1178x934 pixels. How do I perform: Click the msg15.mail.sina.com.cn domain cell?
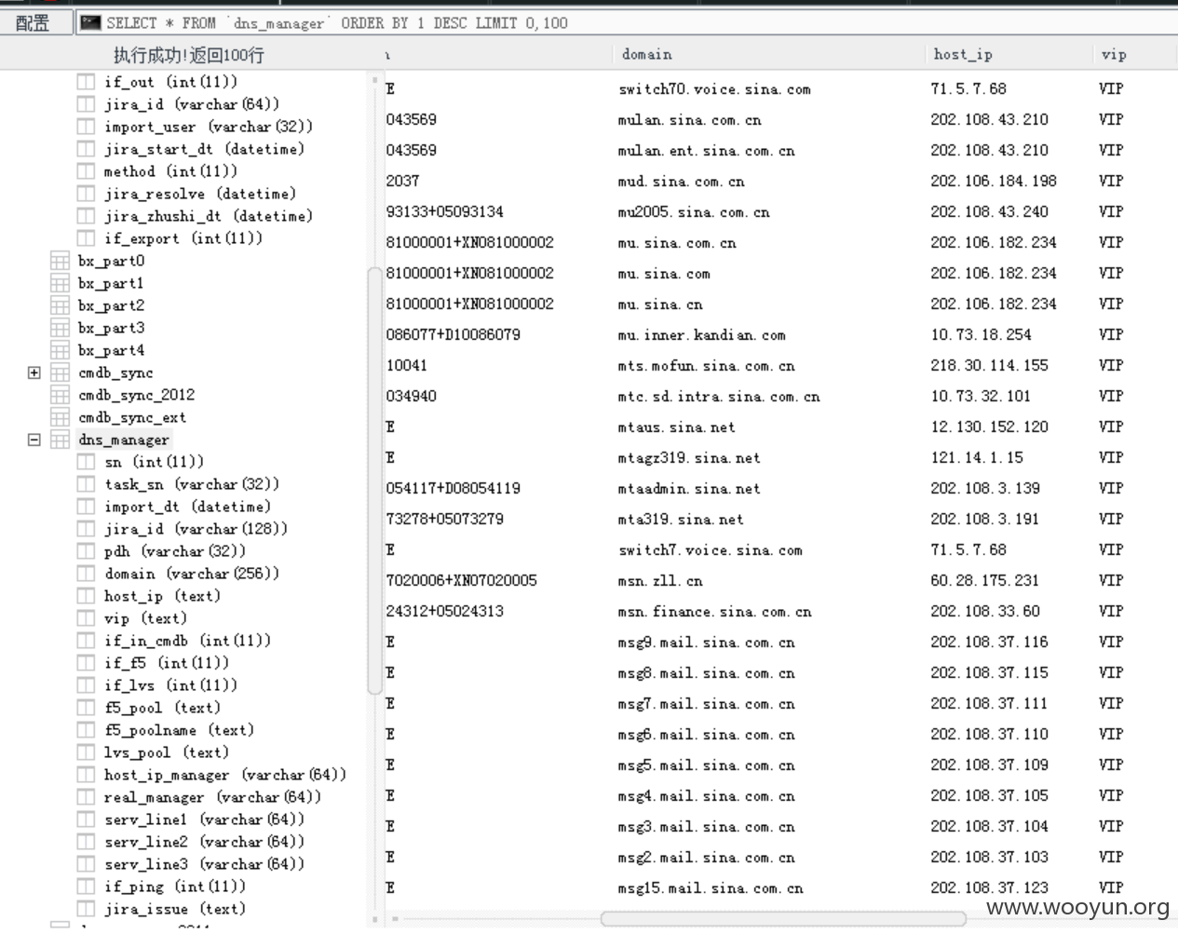[x=710, y=888]
